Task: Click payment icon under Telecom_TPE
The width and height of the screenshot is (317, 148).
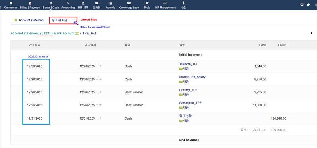Action: point(181,69)
